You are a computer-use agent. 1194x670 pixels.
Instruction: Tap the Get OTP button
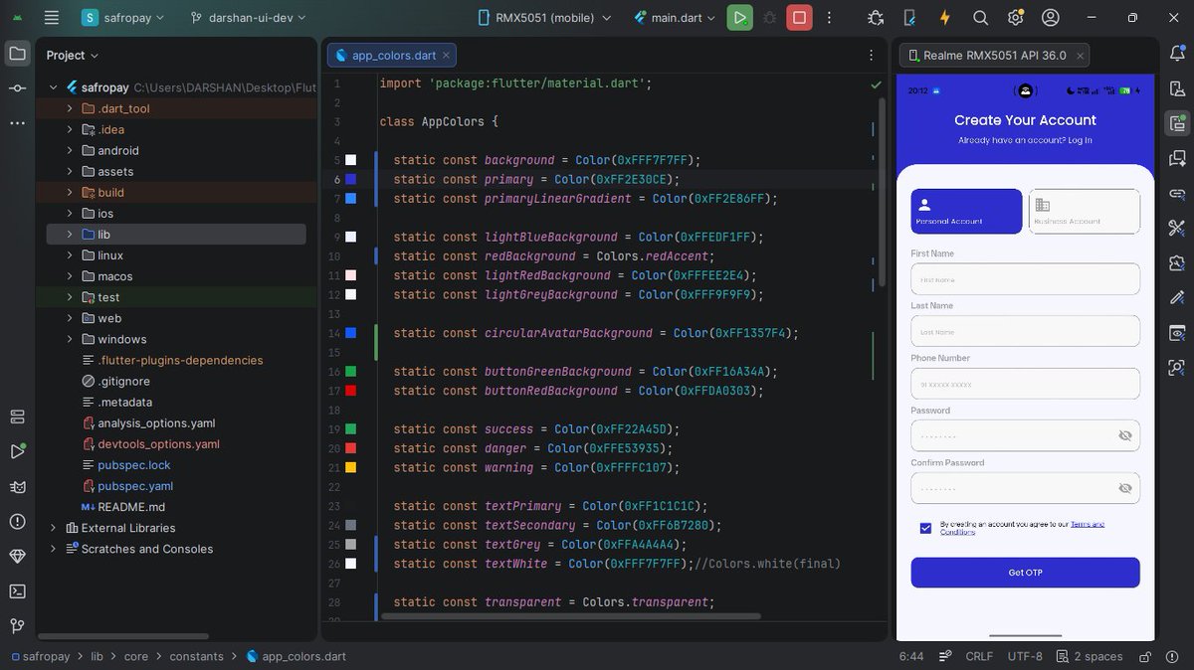1025,573
